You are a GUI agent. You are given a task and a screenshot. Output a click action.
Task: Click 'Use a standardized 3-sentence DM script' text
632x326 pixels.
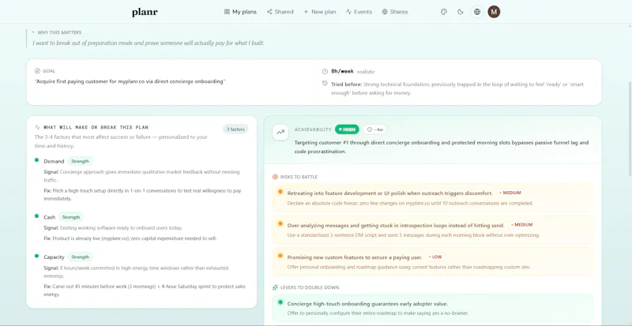pos(413,235)
